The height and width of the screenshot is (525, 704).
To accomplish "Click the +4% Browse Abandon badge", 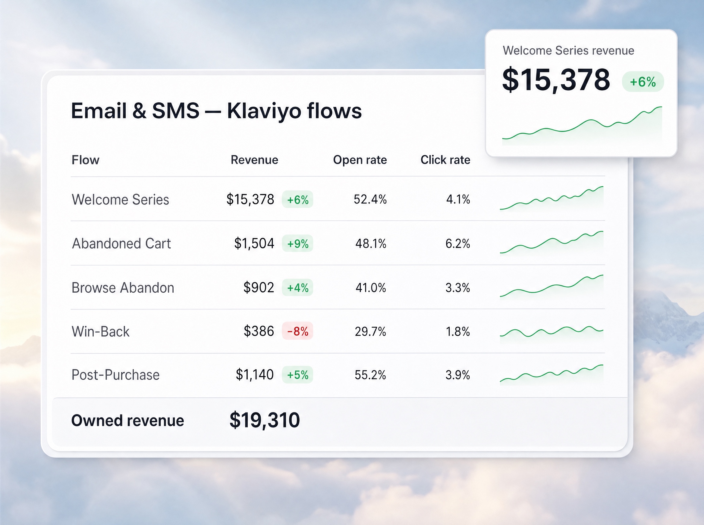I will click(297, 287).
